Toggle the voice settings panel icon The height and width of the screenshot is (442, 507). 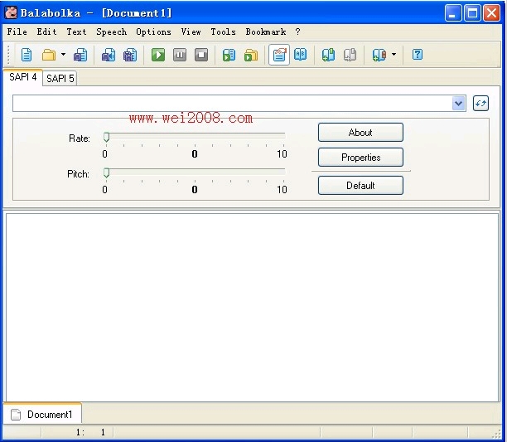click(x=279, y=55)
